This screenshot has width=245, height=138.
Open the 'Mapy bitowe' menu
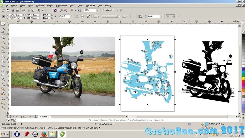point(62,5)
